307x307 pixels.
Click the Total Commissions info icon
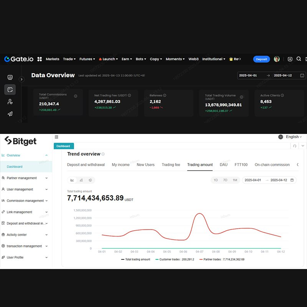coord(75,96)
